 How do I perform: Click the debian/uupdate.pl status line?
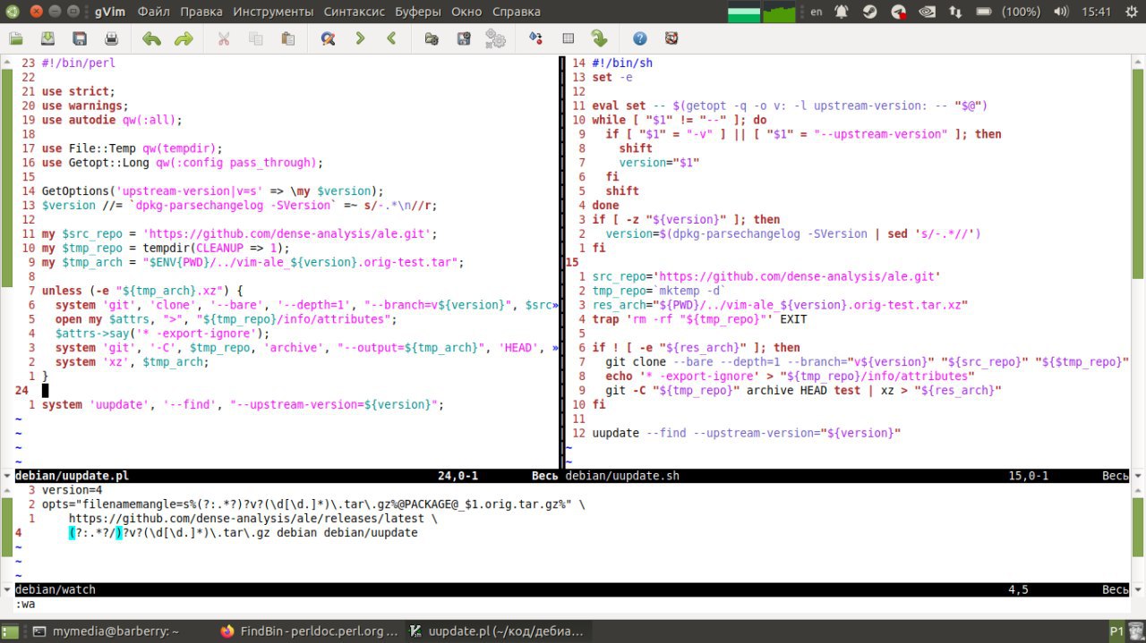point(285,476)
